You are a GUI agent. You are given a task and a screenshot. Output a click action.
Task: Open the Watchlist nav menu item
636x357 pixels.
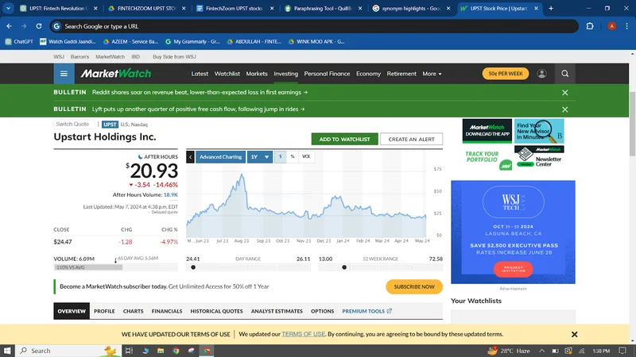227,74
